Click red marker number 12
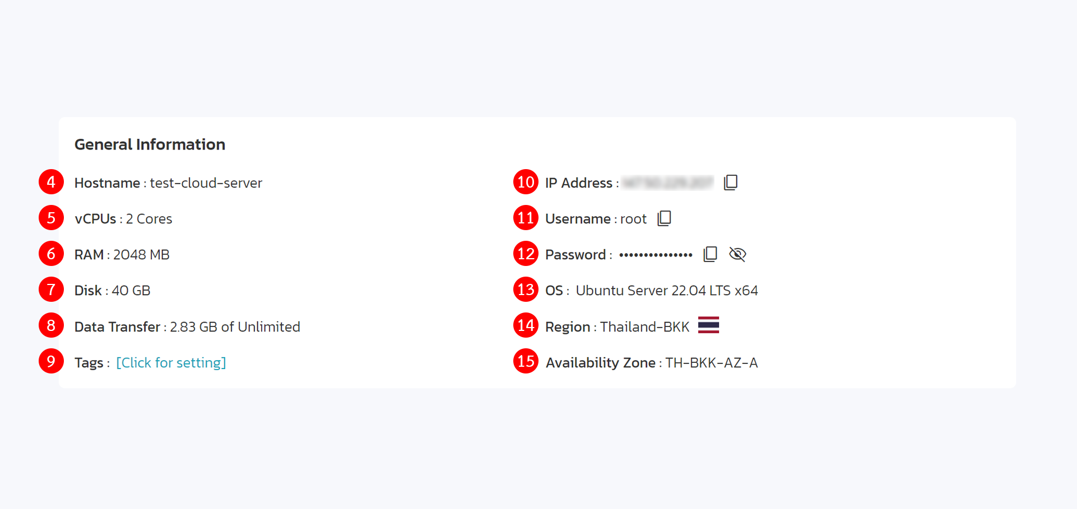 [x=526, y=254]
